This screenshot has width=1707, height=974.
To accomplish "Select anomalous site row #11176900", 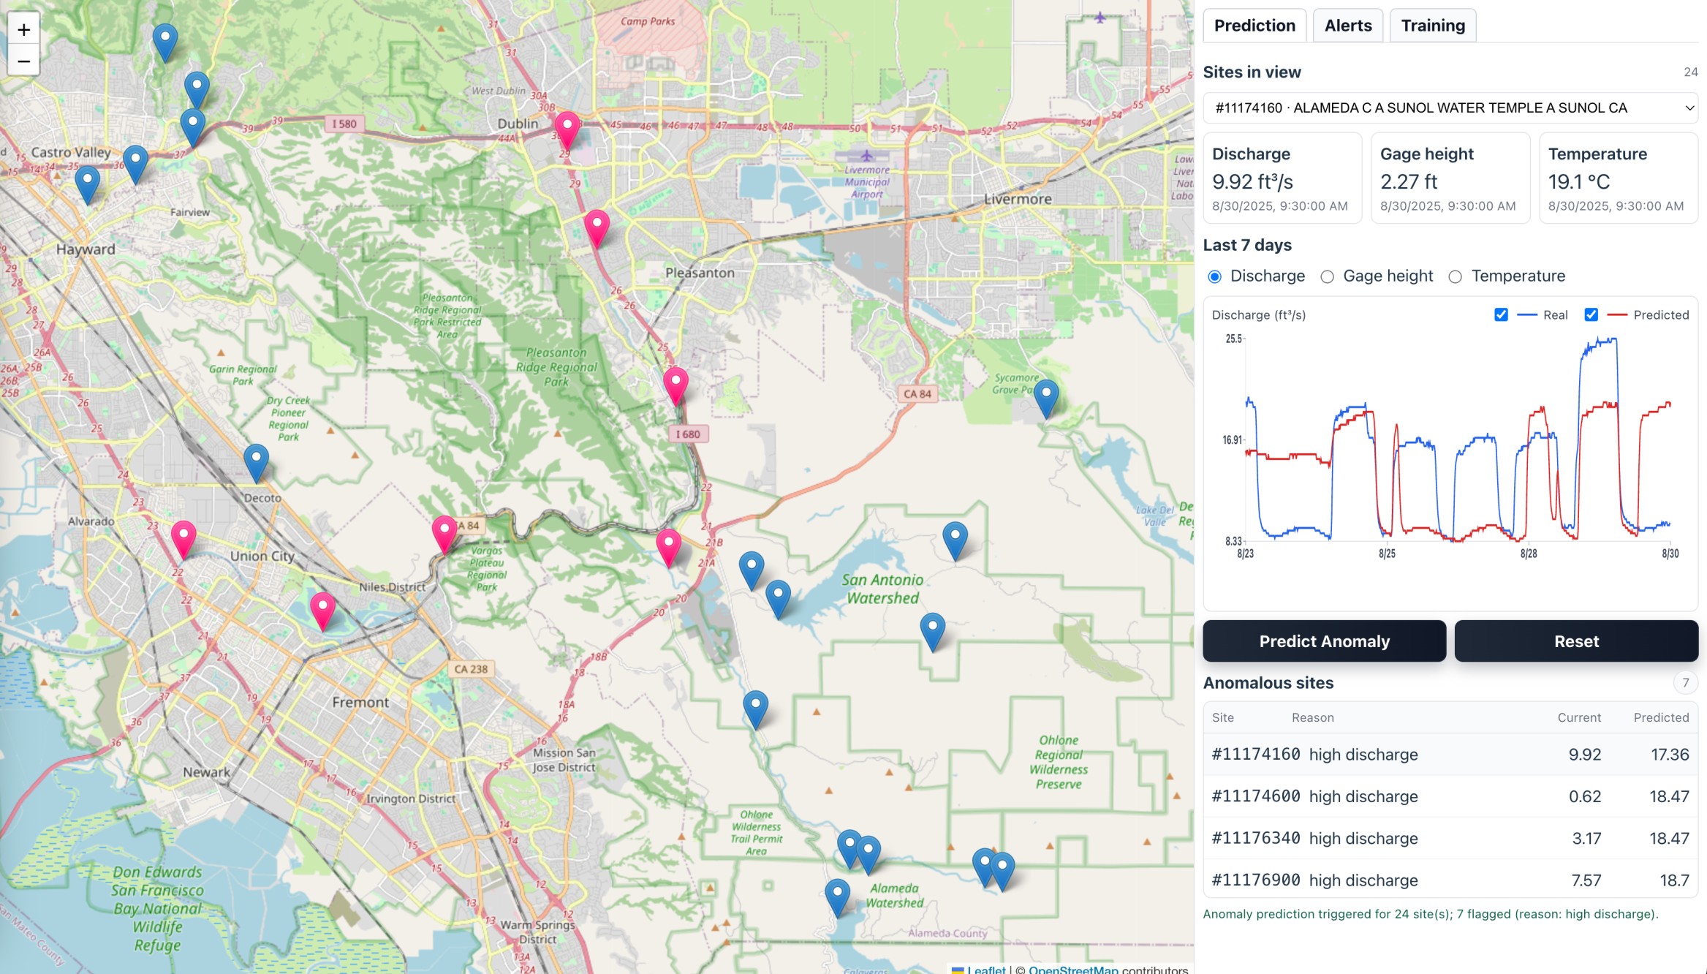I will (x=1450, y=880).
